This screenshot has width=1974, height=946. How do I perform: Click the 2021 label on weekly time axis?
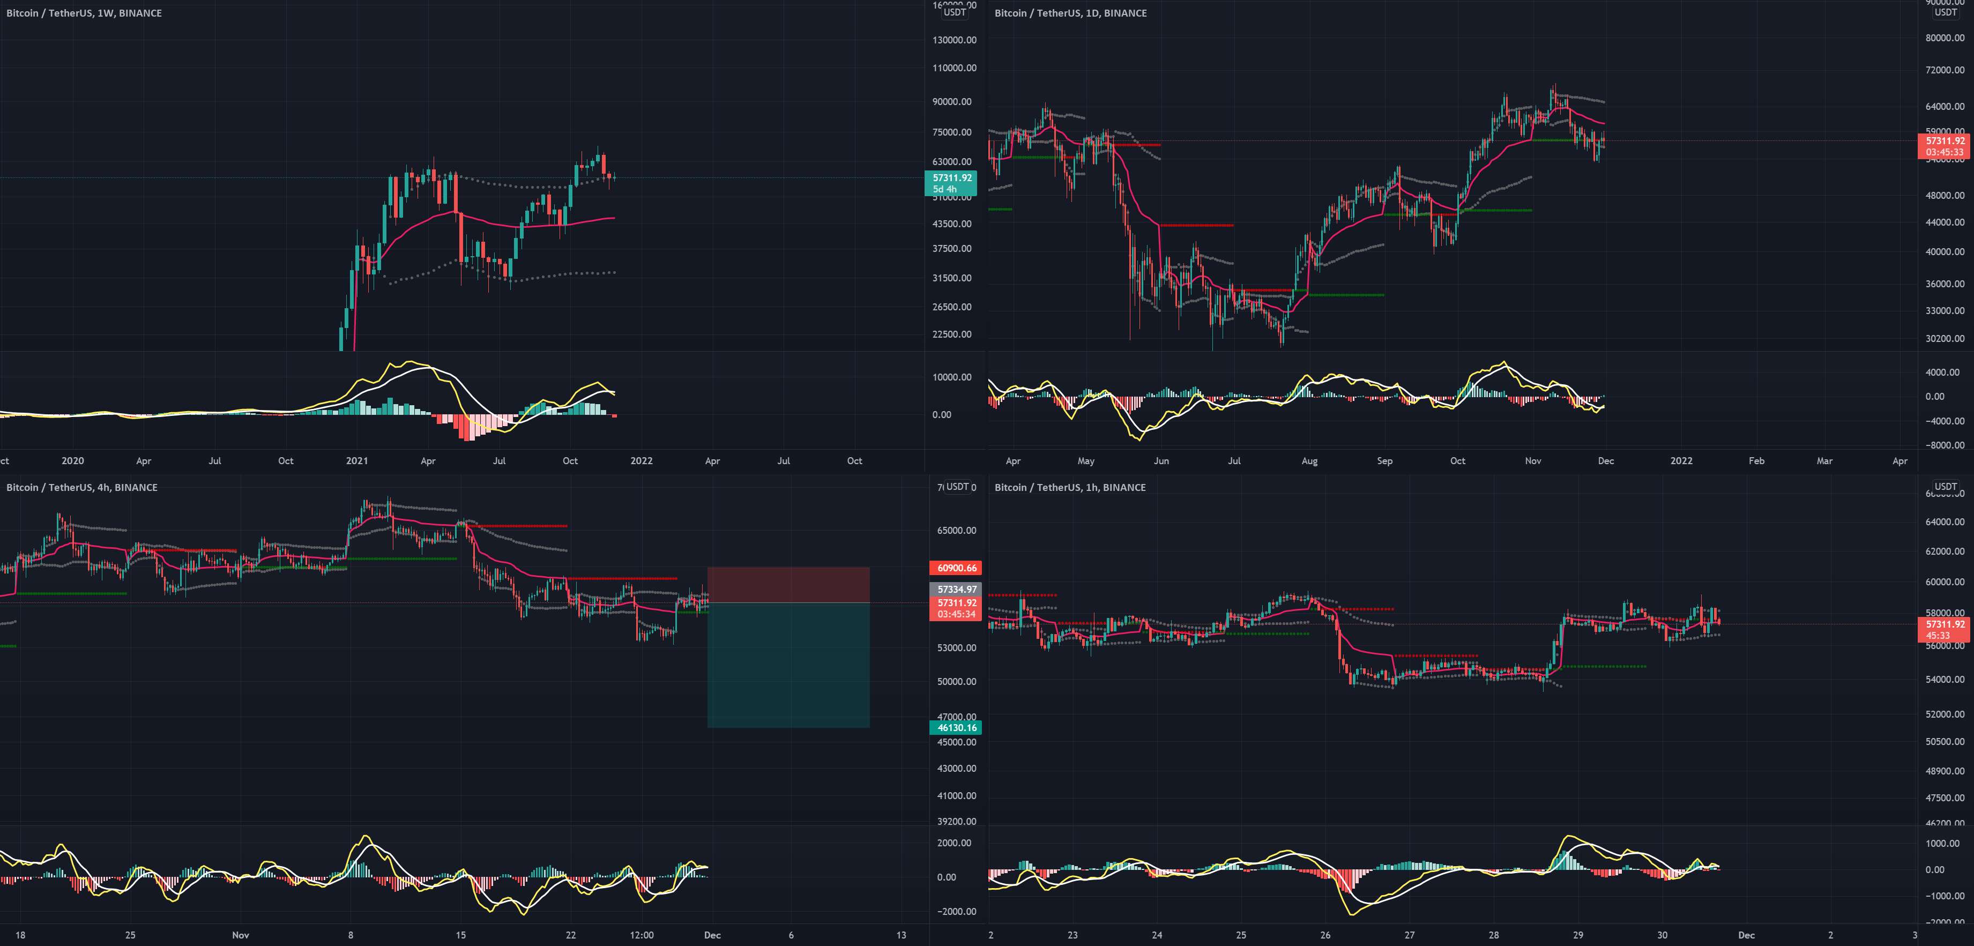coord(357,461)
